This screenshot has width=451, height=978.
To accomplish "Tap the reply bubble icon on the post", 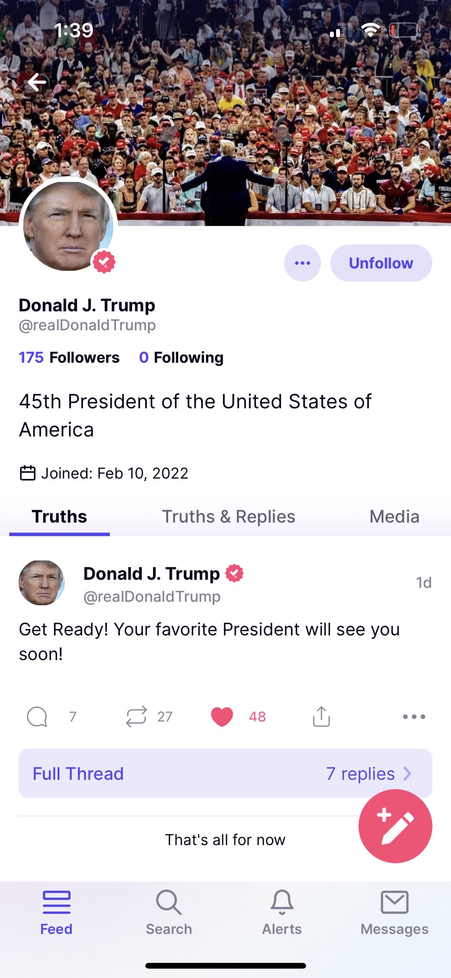I will (37, 716).
